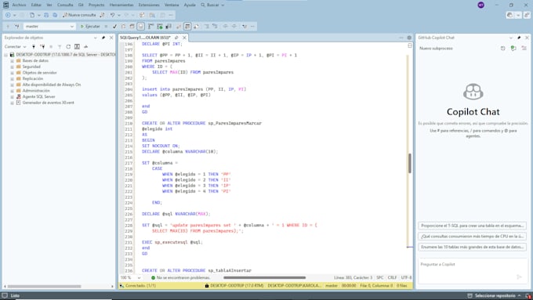Click suggestion Proporcione el T-SQL para crear
The width and height of the screenshot is (533, 300).
coord(472,226)
